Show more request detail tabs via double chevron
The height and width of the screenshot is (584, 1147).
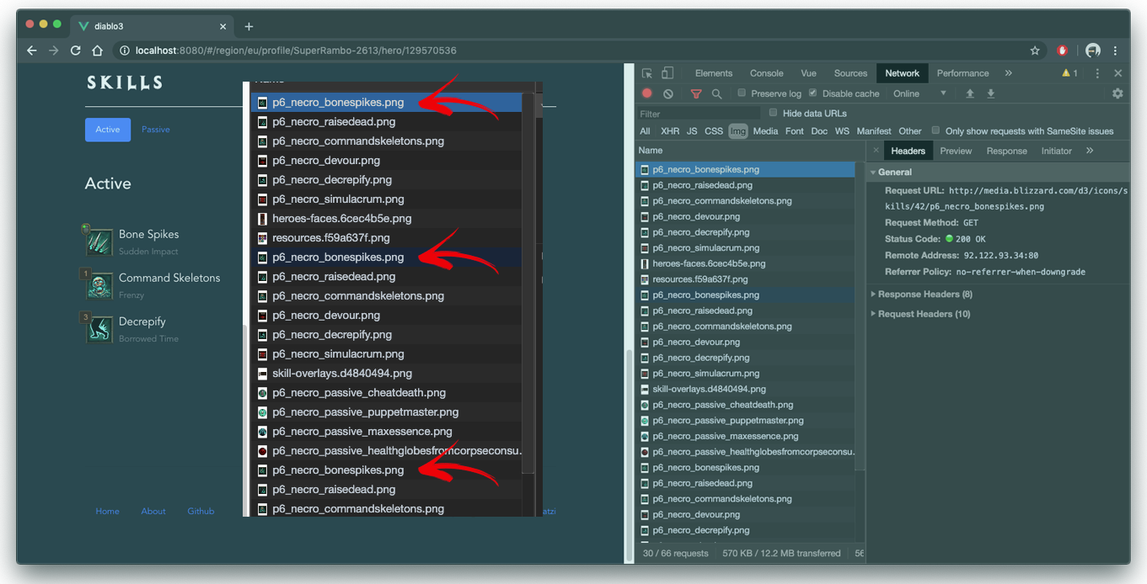coord(1090,151)
